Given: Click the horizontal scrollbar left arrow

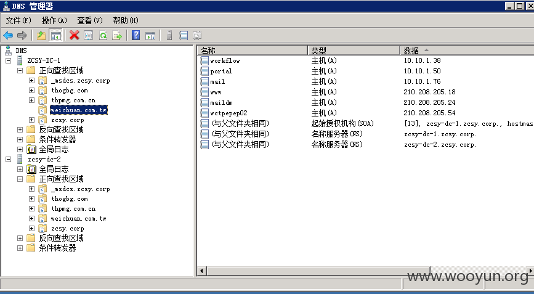Looking at the screenshot, I should click(202, 271).
